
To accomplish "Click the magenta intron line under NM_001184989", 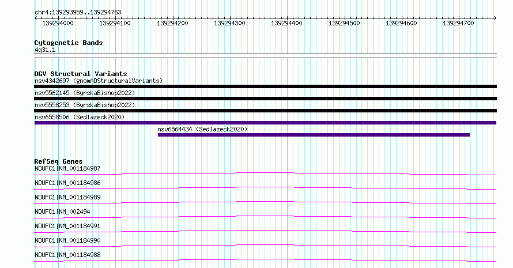I will 265,202.
